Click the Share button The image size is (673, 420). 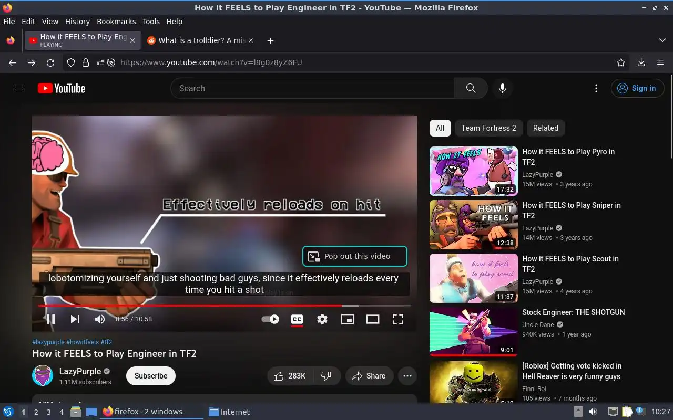[369, 376]
